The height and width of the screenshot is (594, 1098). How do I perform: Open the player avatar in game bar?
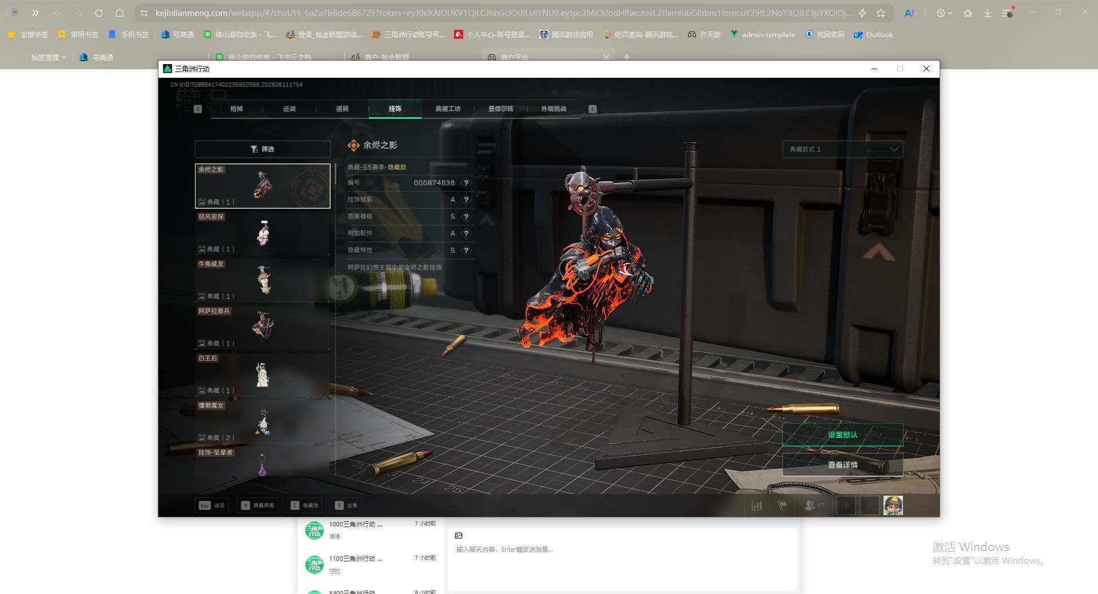(x=893, y=505)
